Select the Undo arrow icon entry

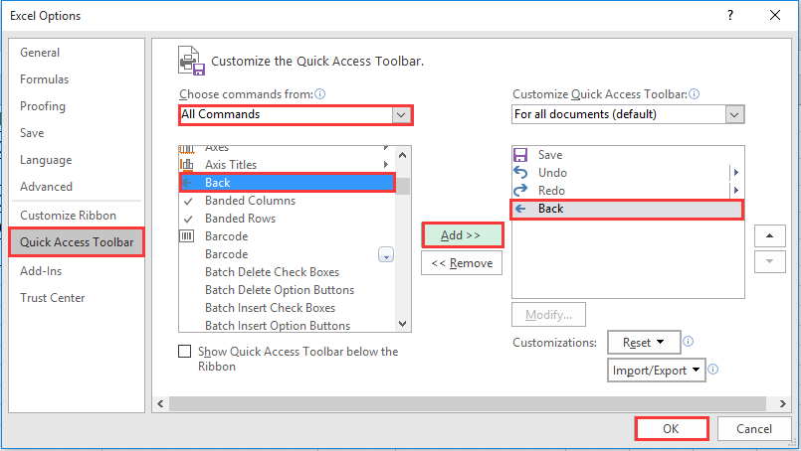(x=520, y=173)
